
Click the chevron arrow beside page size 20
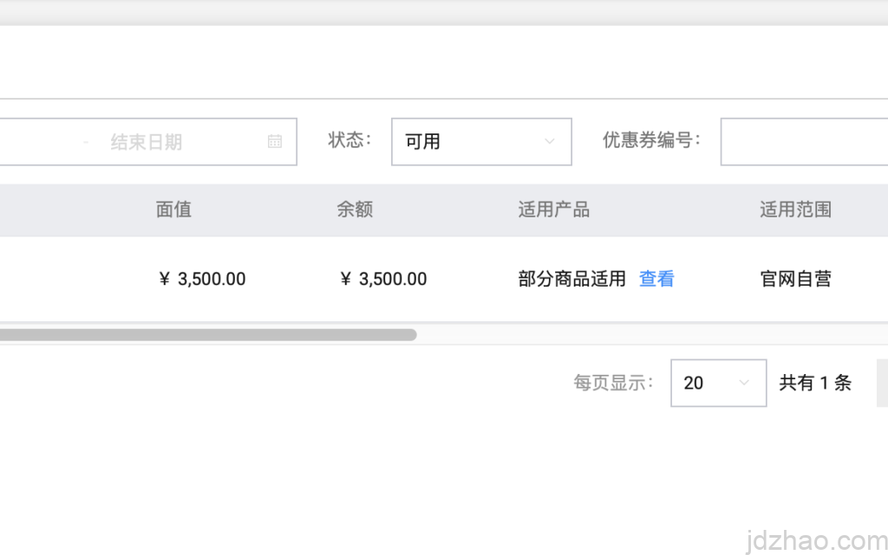[743, 383]
